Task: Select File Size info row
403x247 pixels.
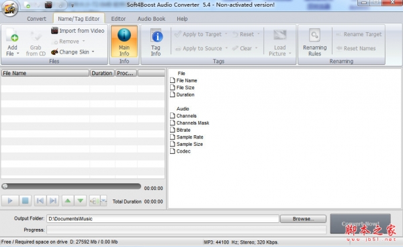Action: coord(182,88)
